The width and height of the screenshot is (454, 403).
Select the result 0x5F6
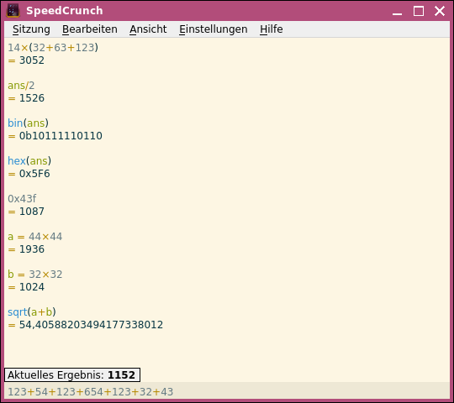click(x=34, y=174)
